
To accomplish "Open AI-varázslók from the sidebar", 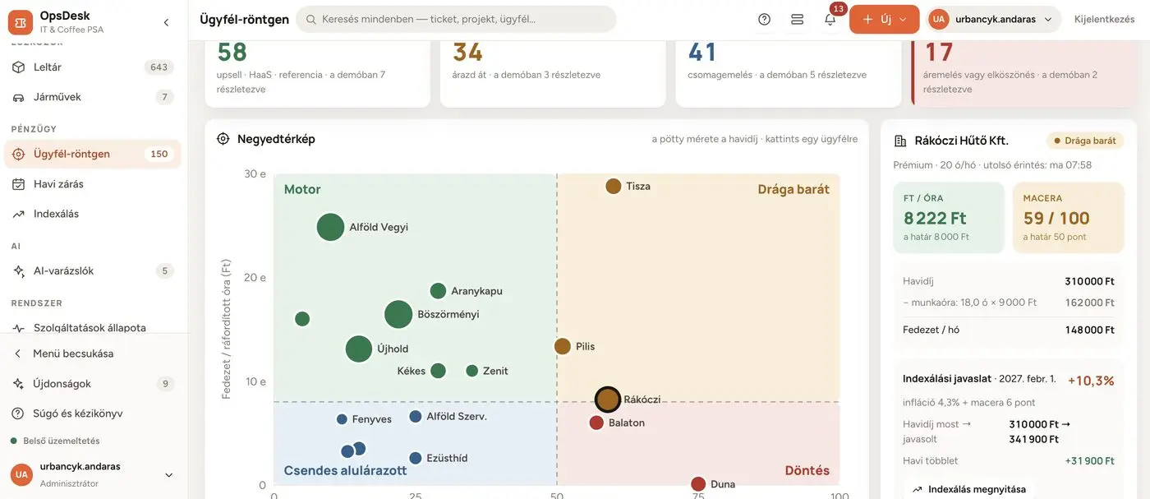I will [93, 270].
